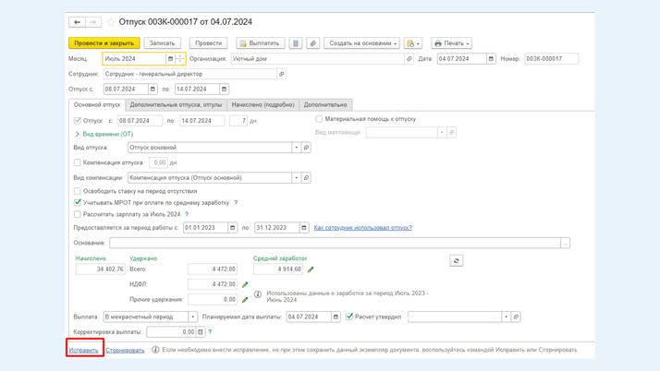Click Номер field 003К-000017
This screenshot has height=371, width=660.
pos(552,59)
